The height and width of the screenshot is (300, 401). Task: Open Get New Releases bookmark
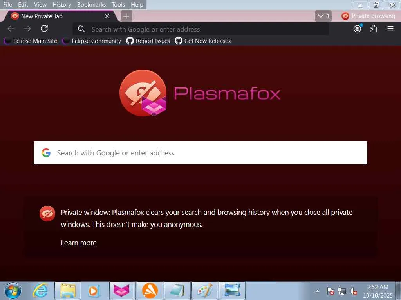point(203,41)
